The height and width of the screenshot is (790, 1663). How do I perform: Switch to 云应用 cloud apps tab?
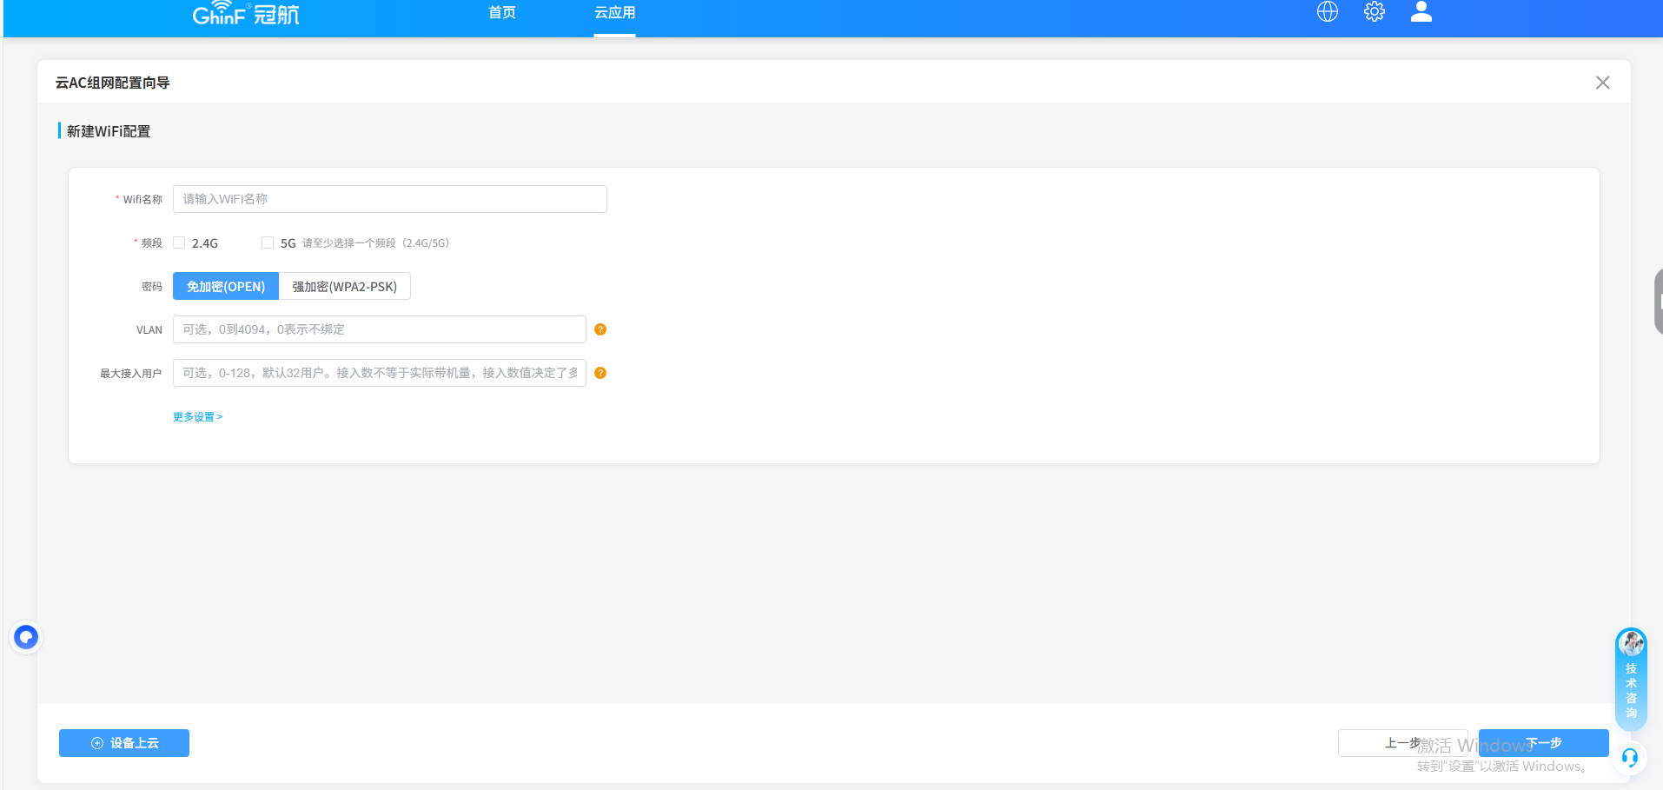[614, 13]
